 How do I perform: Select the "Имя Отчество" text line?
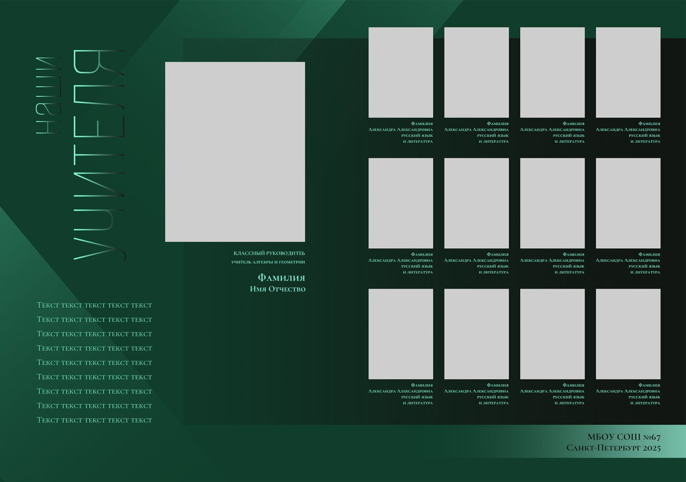(277, 289)
